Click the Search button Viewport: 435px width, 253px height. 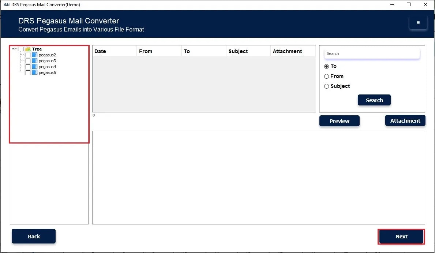pos(374,100)
